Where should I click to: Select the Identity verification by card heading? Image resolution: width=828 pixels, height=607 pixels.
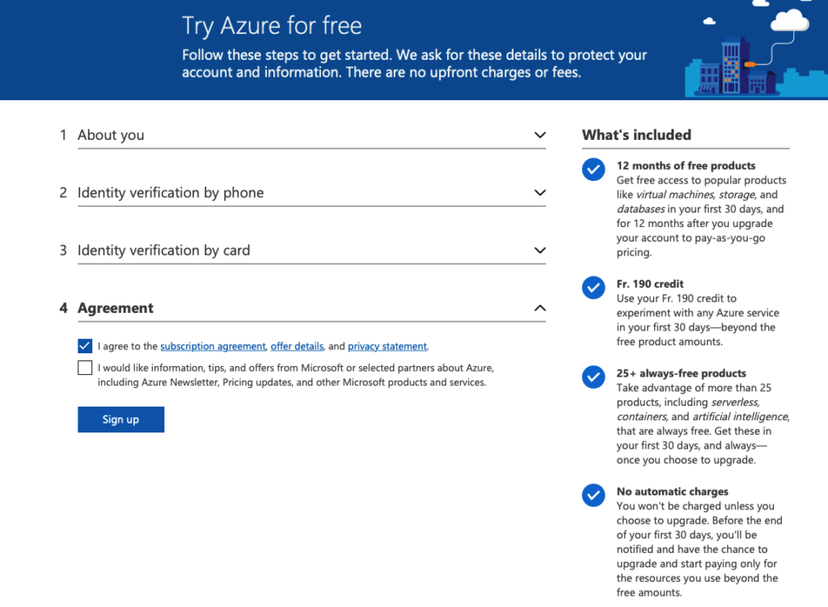click(163, 251)
